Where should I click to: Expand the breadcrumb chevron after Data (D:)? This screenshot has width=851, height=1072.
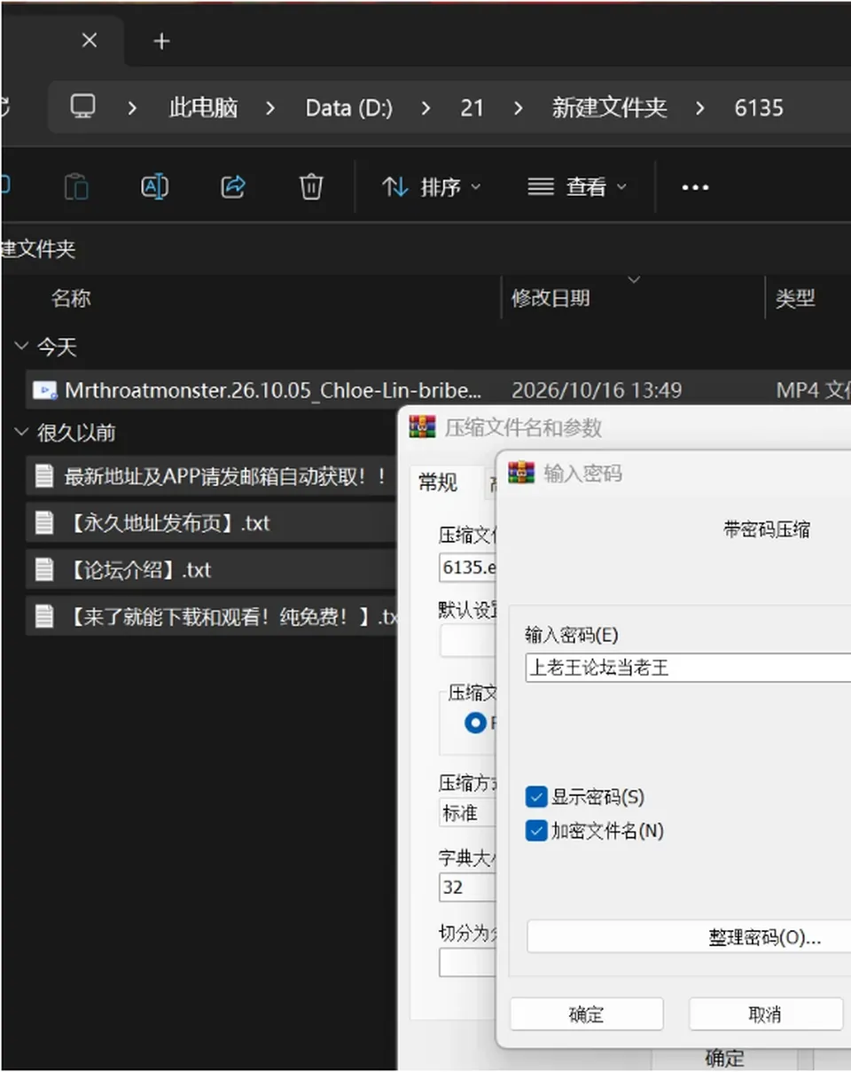427,108
